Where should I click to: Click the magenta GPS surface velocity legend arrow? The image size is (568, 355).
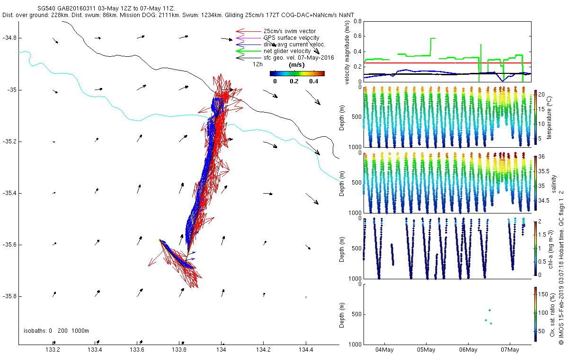pyautogui.click(x=248, y=38)
